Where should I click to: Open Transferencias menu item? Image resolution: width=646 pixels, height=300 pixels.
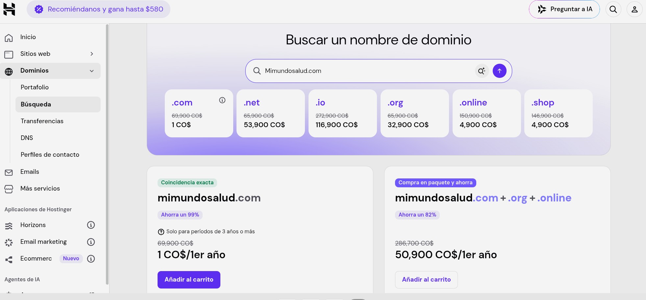tap(42, 121)
